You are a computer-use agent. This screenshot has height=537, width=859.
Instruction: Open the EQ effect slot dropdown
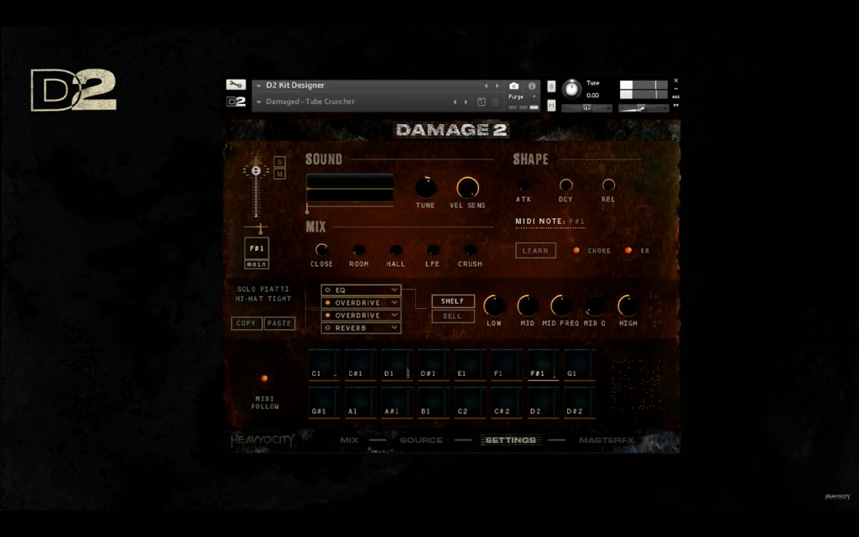[x=394, y=290]
